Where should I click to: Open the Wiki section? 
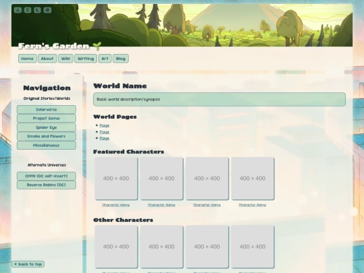65,59
